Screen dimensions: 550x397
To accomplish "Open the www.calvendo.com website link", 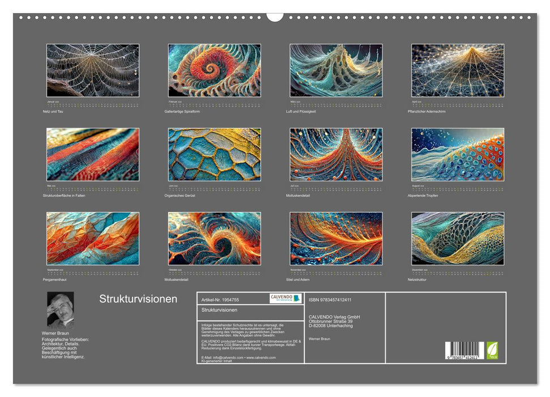I will tap(261, 358).
